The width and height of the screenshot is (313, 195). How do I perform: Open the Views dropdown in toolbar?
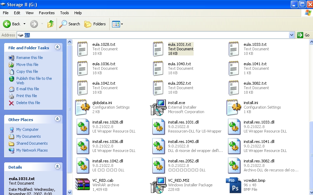[117, 24]
